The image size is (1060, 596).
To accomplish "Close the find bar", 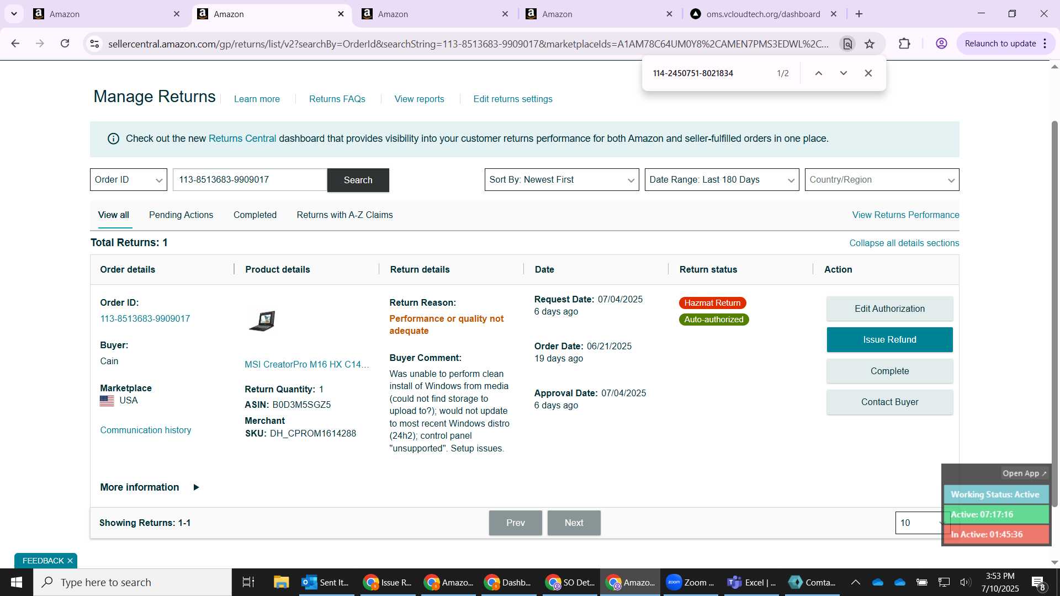I will [868, 73].
